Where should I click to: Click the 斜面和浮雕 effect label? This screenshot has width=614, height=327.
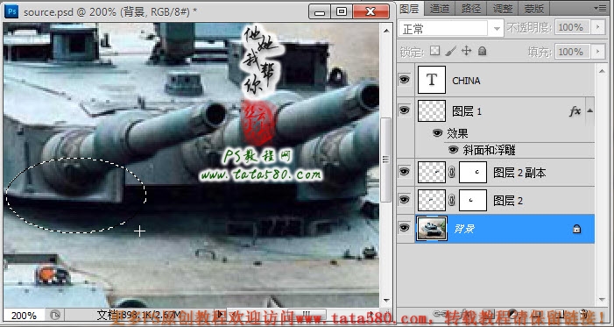[x=489, y=150]
